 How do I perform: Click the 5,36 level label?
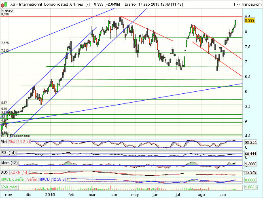tap(4, 109)
